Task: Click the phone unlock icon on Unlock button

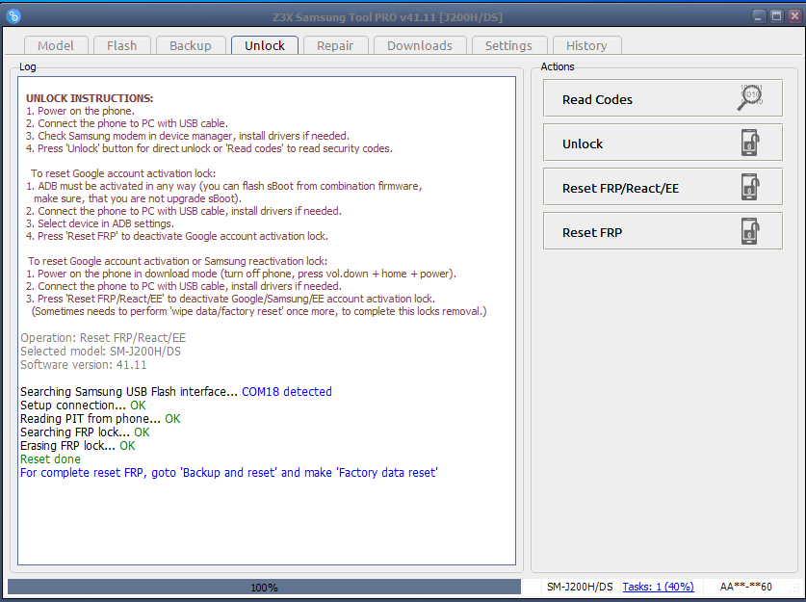Action: [x=750, y=143]
